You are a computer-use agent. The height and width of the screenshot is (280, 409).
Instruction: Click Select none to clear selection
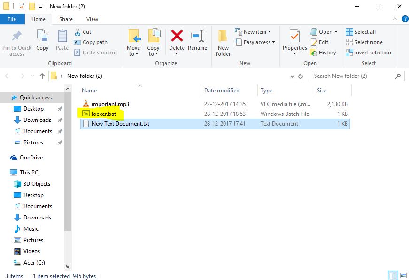pos(364,42)
